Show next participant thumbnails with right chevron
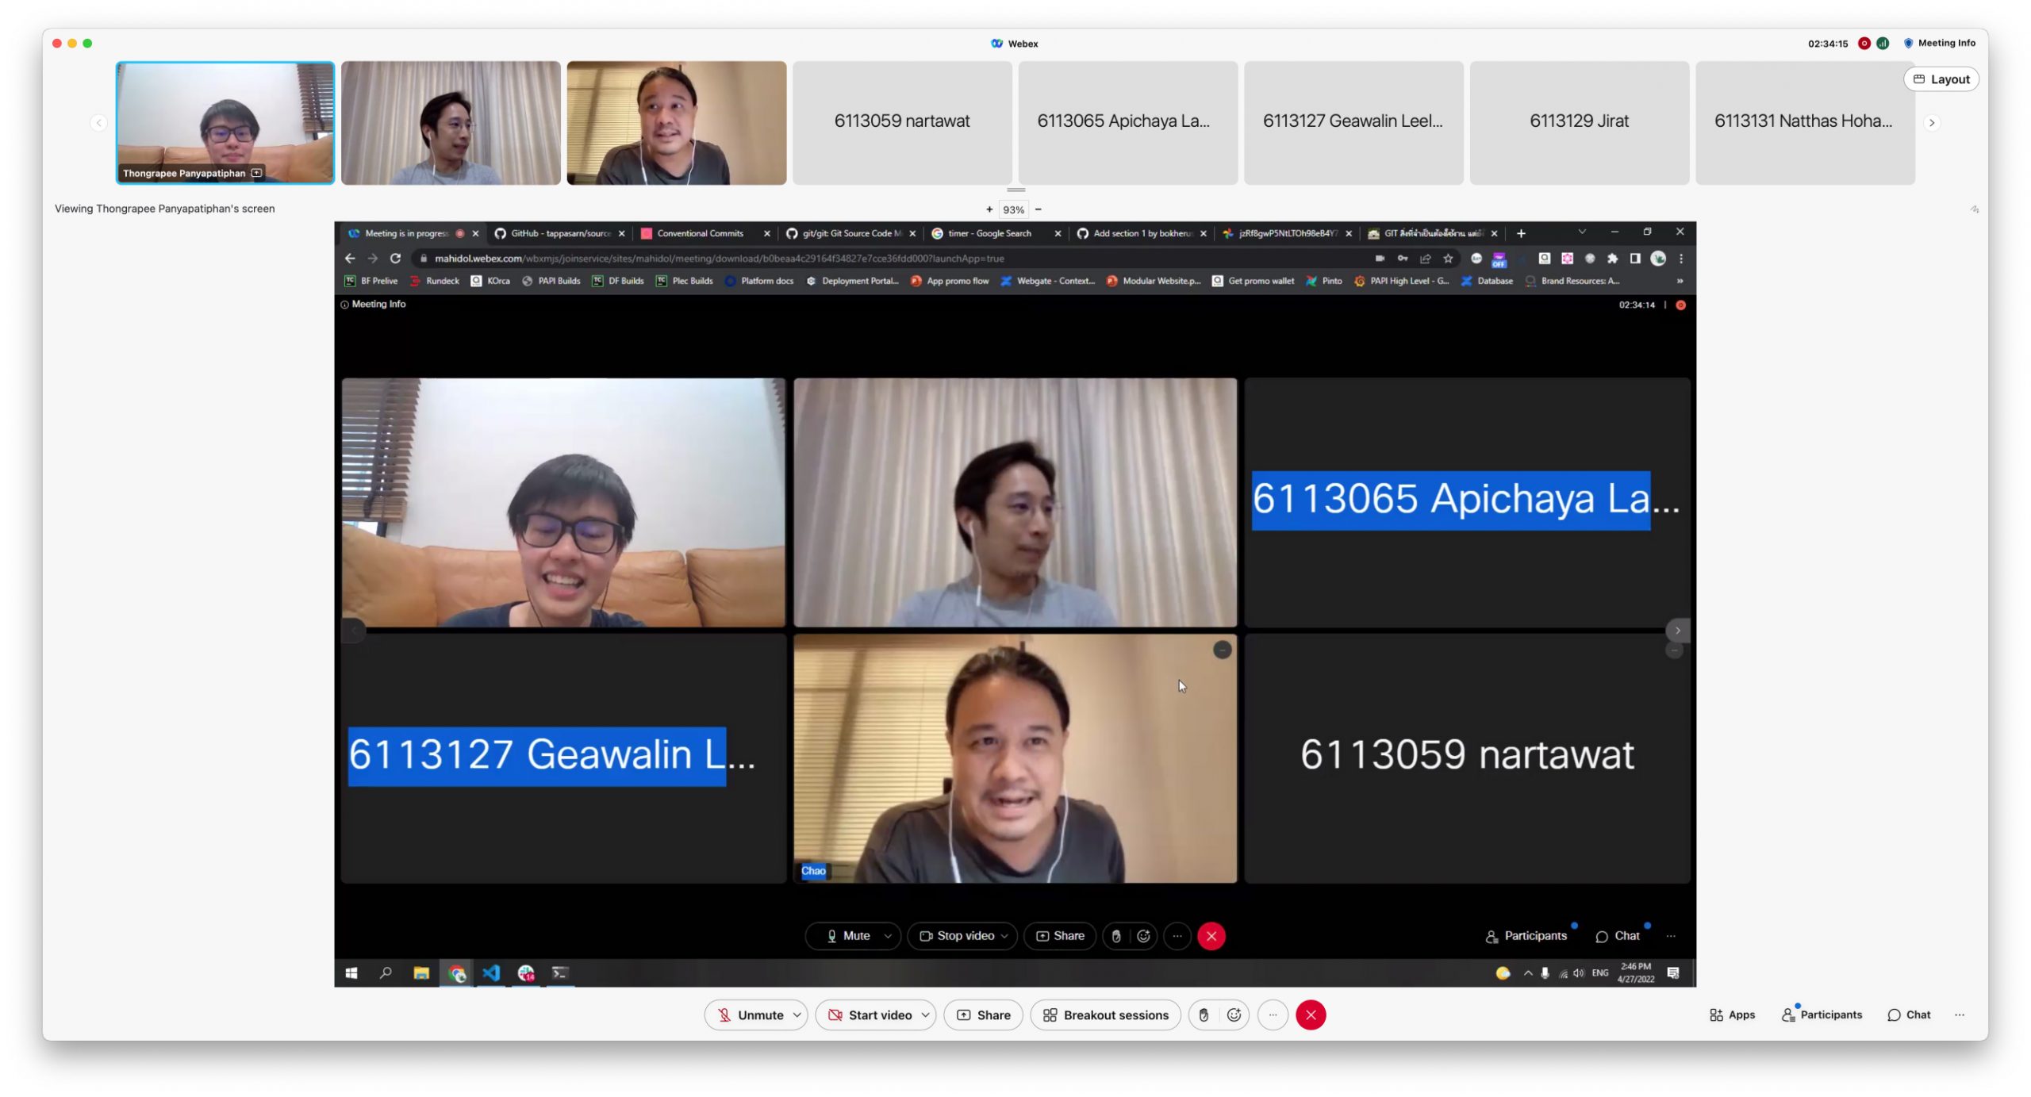The image size is (2031, 1097). click(1932, 123)
